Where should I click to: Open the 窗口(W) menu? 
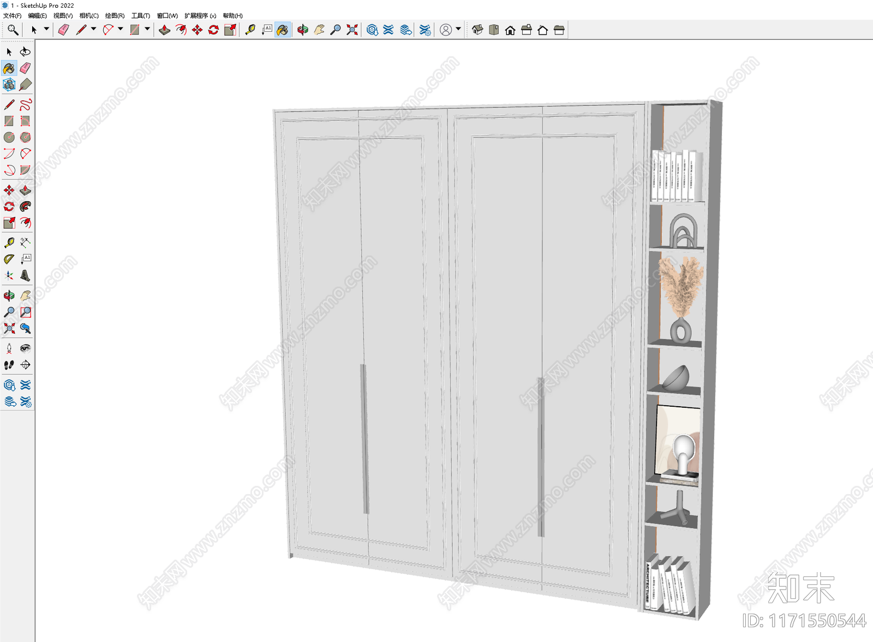(x=167, y=16)
